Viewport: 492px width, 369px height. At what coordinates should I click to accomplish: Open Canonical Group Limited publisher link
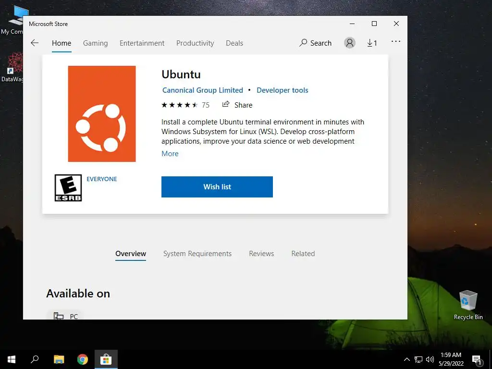[x=203, y=90]
